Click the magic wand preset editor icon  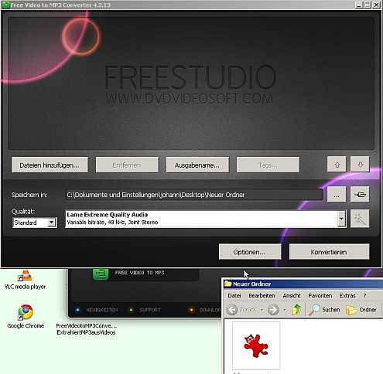pos(360,219)
